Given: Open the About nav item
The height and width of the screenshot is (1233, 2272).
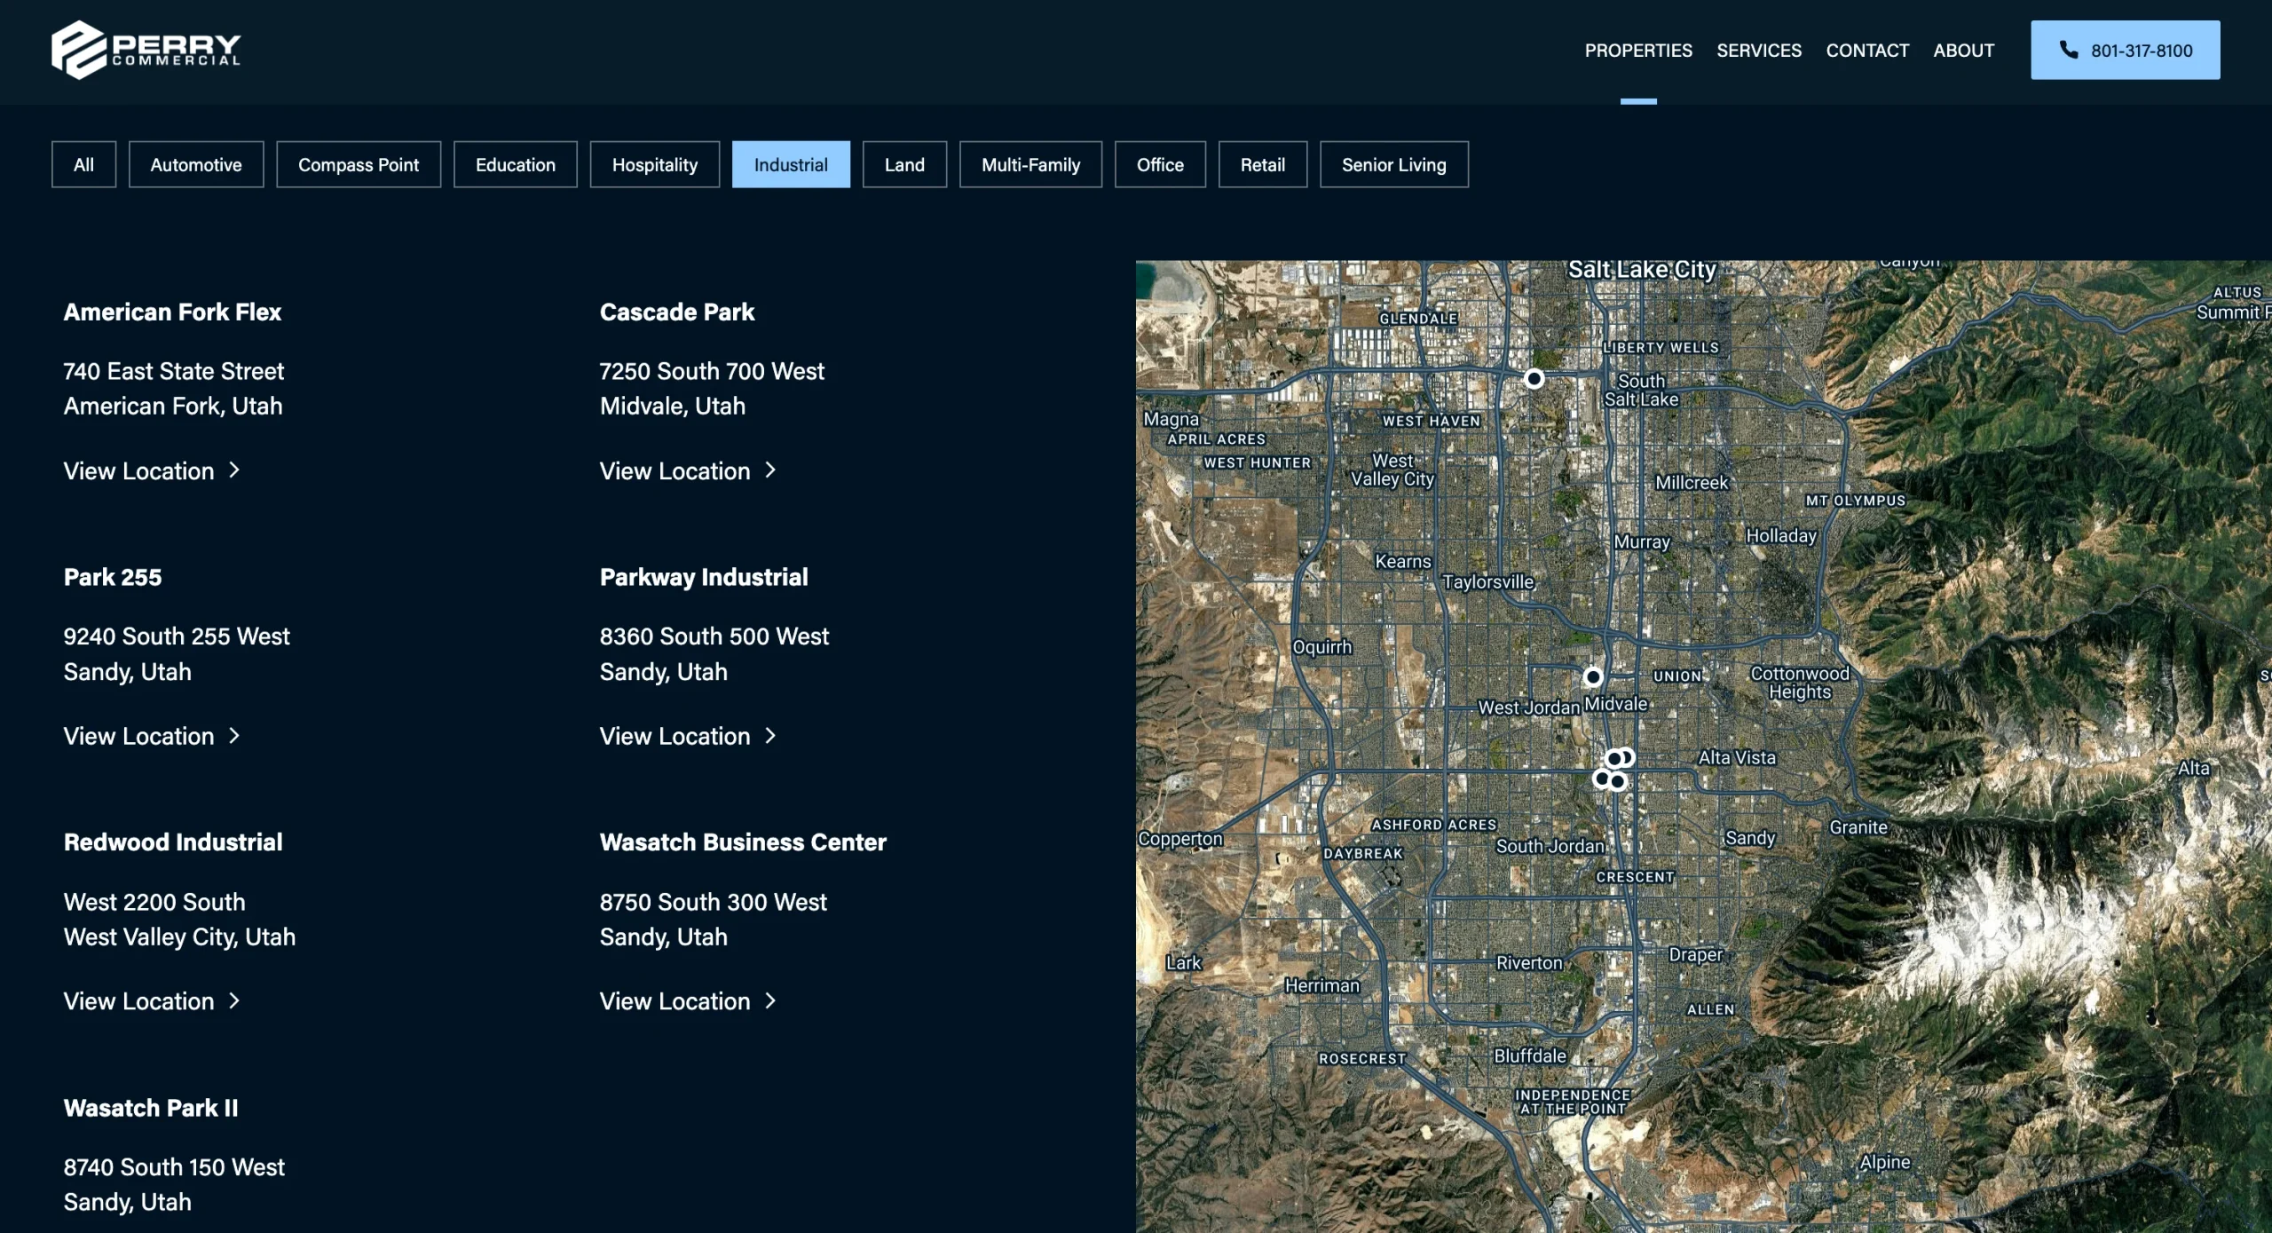Looking at the screenshot, I should tap(1963, 51).
